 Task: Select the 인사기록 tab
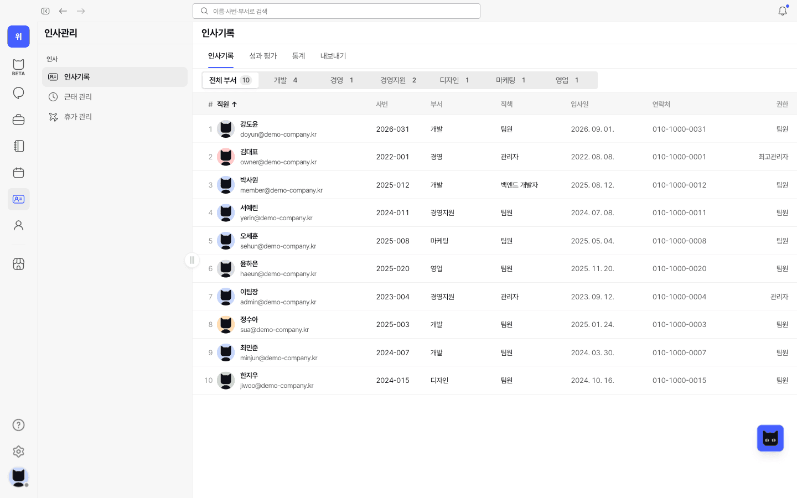(221, 56)
